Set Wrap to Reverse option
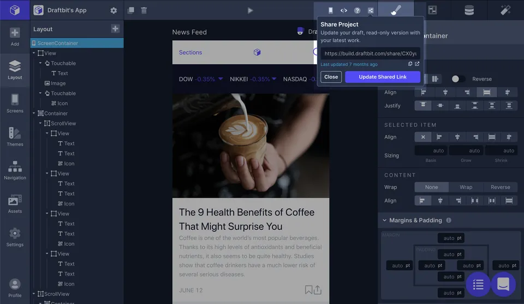Viewport: 524px width, 304px height. (501, 187)
